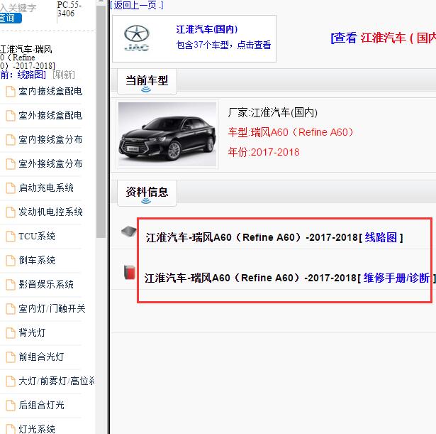Click document icon beside 发动机电控系统
Image resolution: width=436 pixels, height=434 pixels.
click(x=11, y=212)
